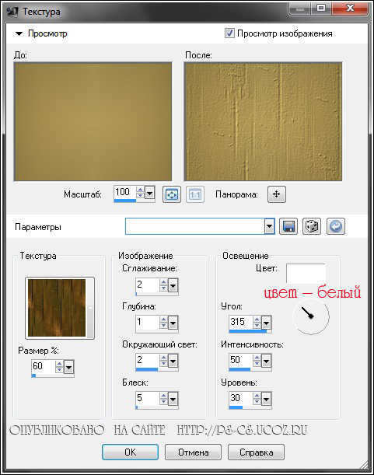Open the Масштаб zoom dropdown arrow

click(x=150, y=192)
